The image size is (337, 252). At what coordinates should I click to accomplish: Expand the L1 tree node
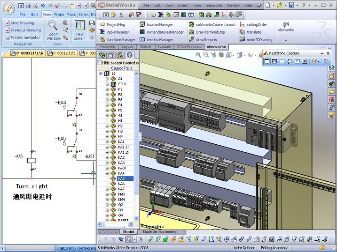[x=101, y=74]
